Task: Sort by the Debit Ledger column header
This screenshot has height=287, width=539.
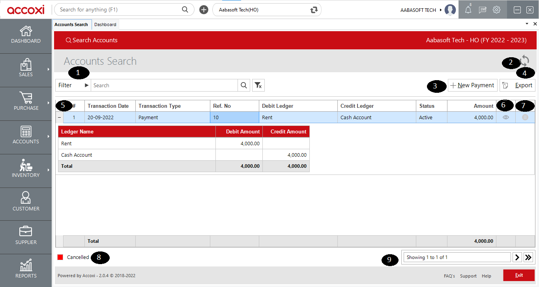Action: pyautogui.click(x=298, y=106)
